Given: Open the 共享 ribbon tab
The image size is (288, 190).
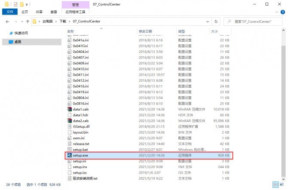Looking at the screenshot, I should coord(39,12).
